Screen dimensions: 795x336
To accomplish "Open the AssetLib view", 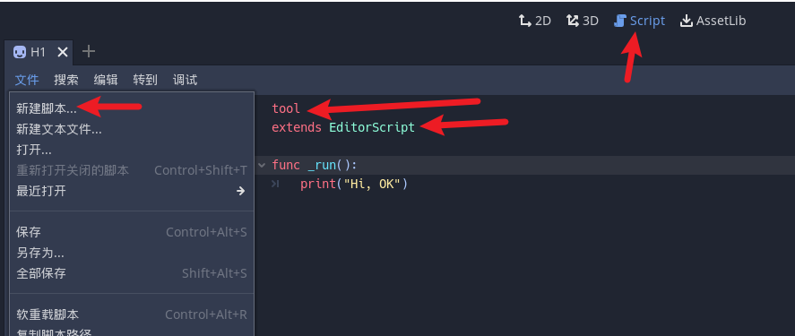I will tap(713, 21).
